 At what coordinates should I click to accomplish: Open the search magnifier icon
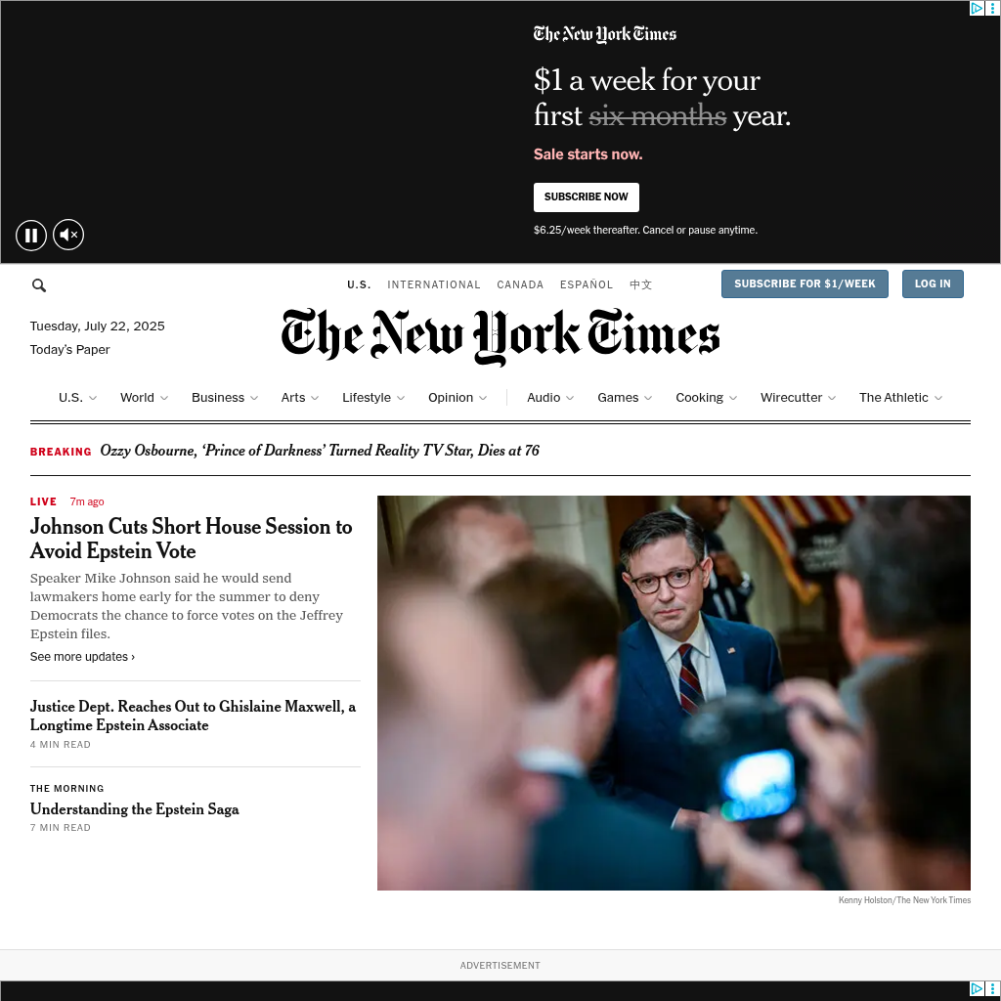[x=39, y=285]
